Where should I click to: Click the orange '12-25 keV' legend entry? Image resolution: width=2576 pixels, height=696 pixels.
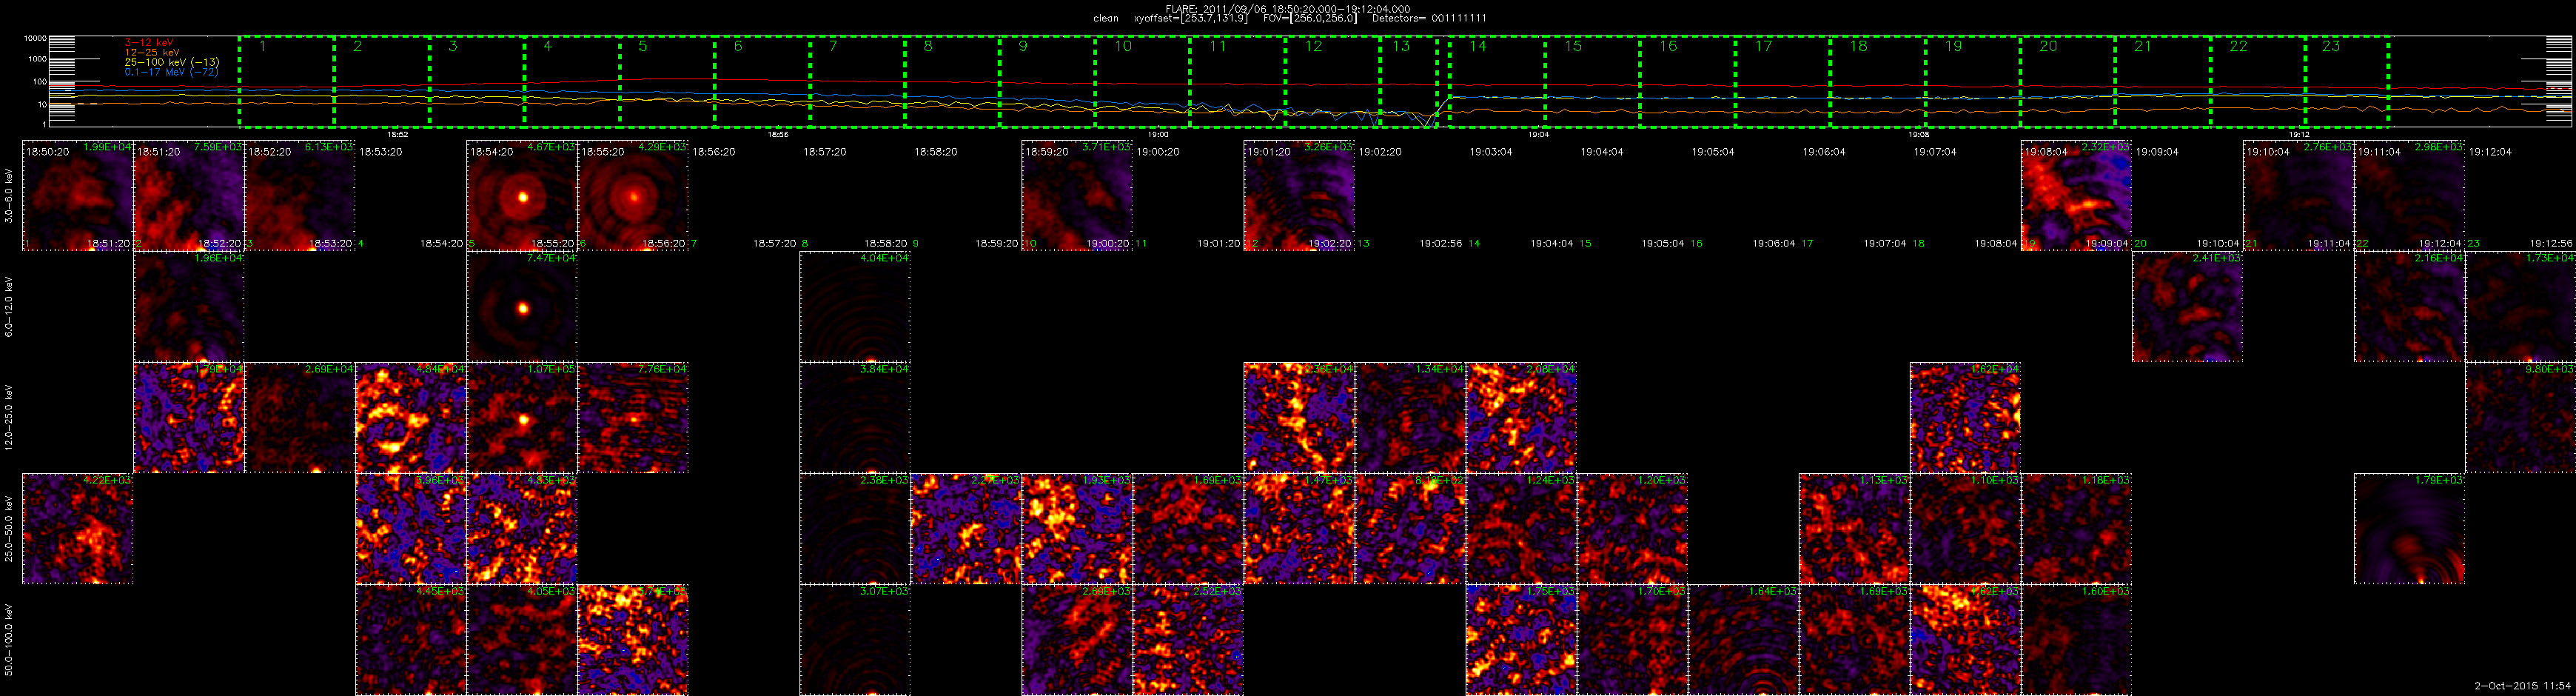[152, 52]
